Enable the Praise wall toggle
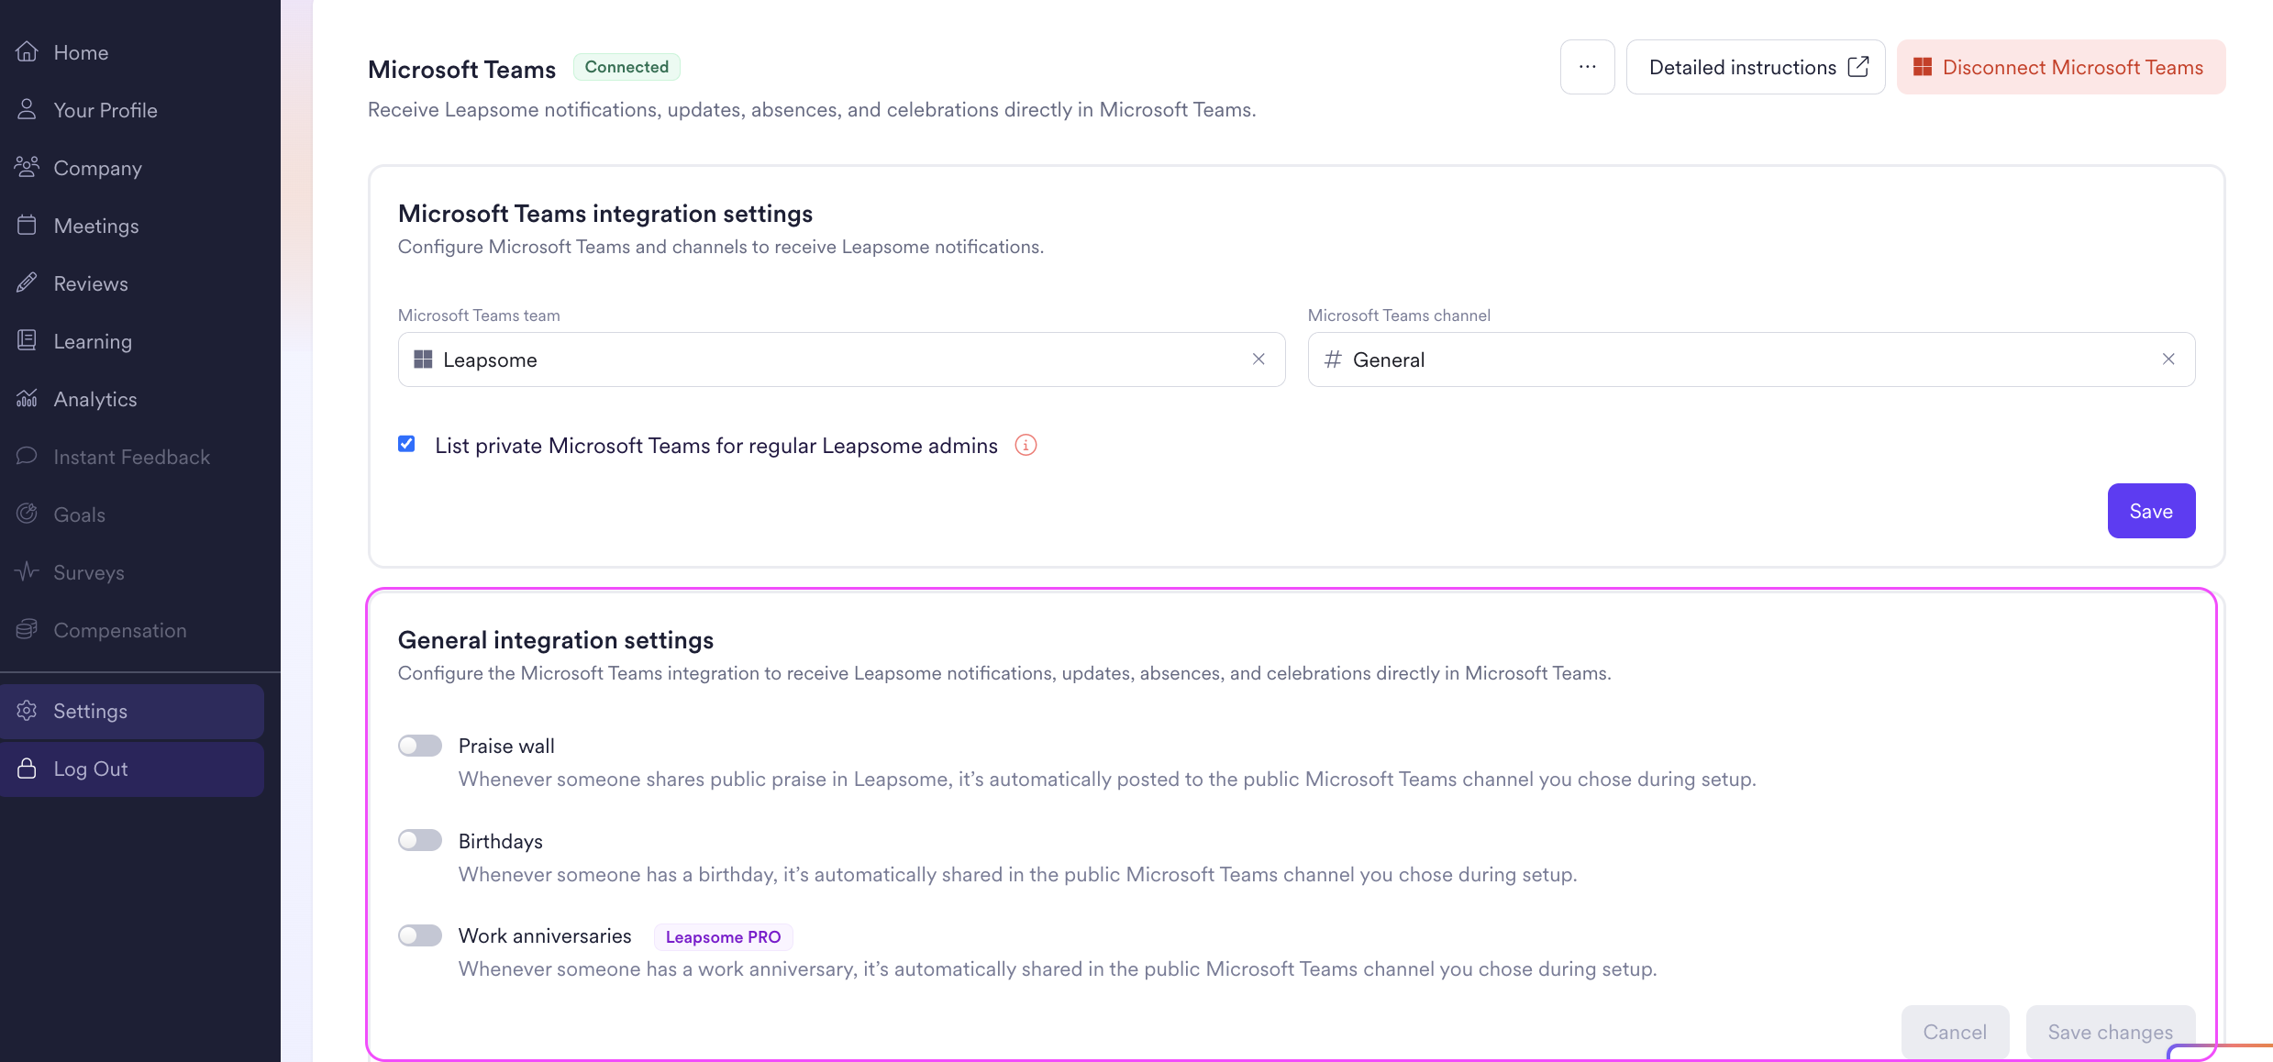2273x1062 pixels. pyautogui.click(x=420, y=746)
